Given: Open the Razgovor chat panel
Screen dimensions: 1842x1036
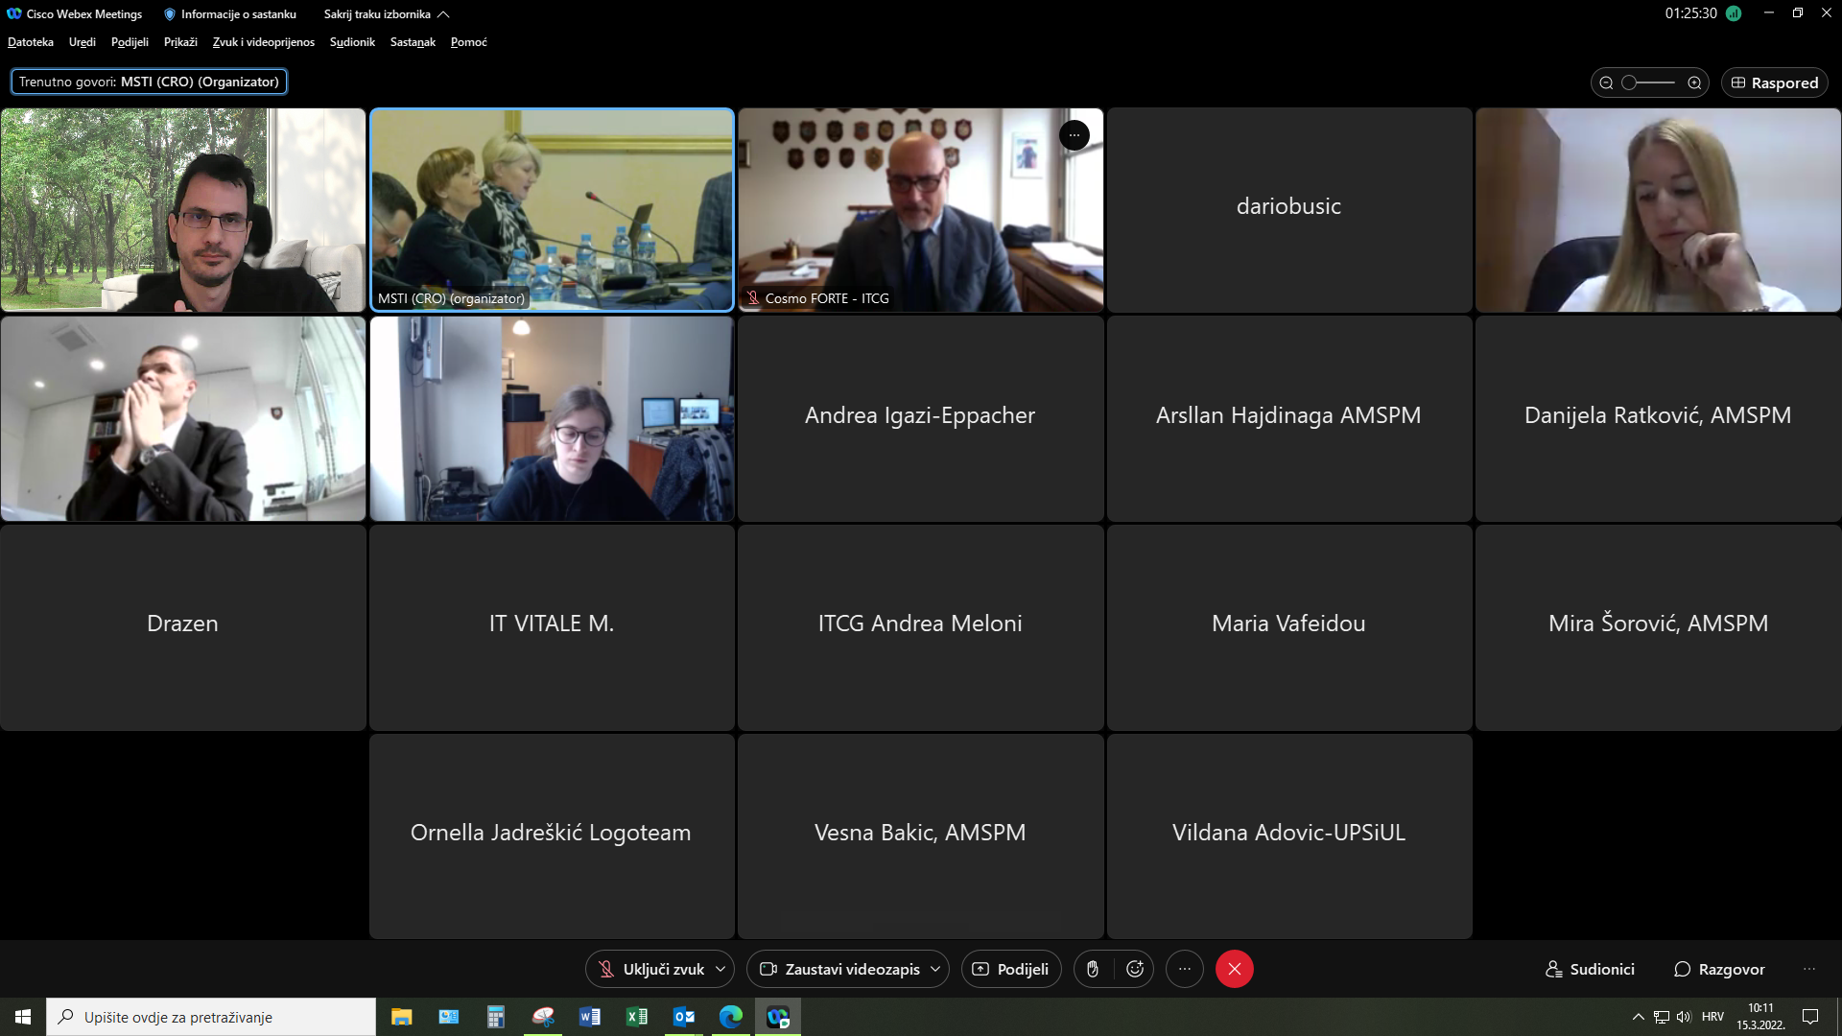Looking at the screenshot, I should (x=1719, y=969).
